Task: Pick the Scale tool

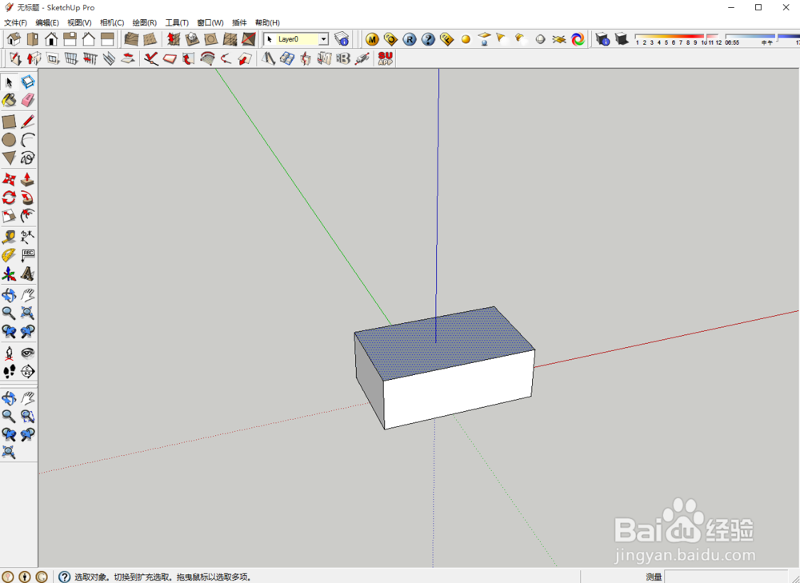Action: [9, 216]
